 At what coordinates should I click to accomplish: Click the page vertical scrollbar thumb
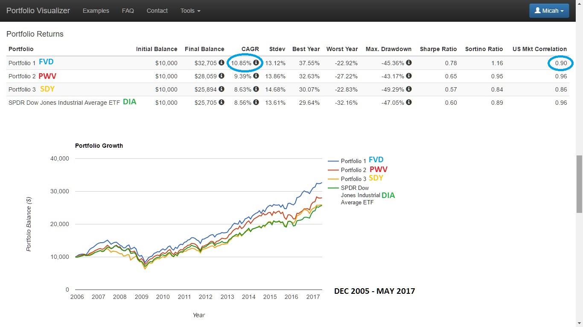point(579,184)
